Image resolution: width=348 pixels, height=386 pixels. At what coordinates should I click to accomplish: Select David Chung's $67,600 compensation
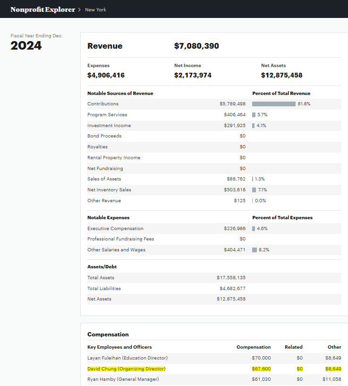[261, 369]
